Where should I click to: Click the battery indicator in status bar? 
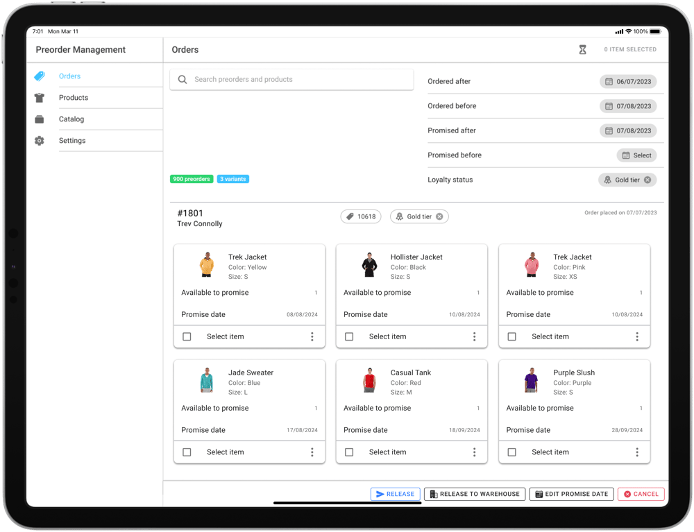[656, 31]
